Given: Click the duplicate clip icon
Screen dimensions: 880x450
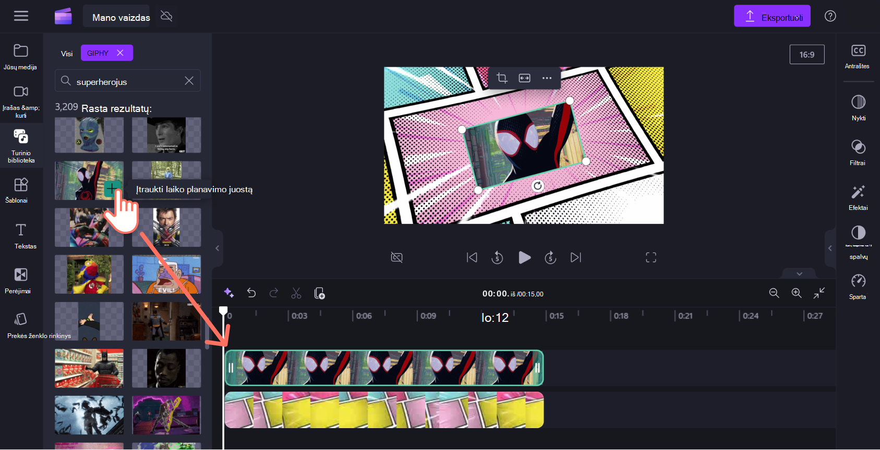Looking at the screenshot, I should click(x=319, y=293).
